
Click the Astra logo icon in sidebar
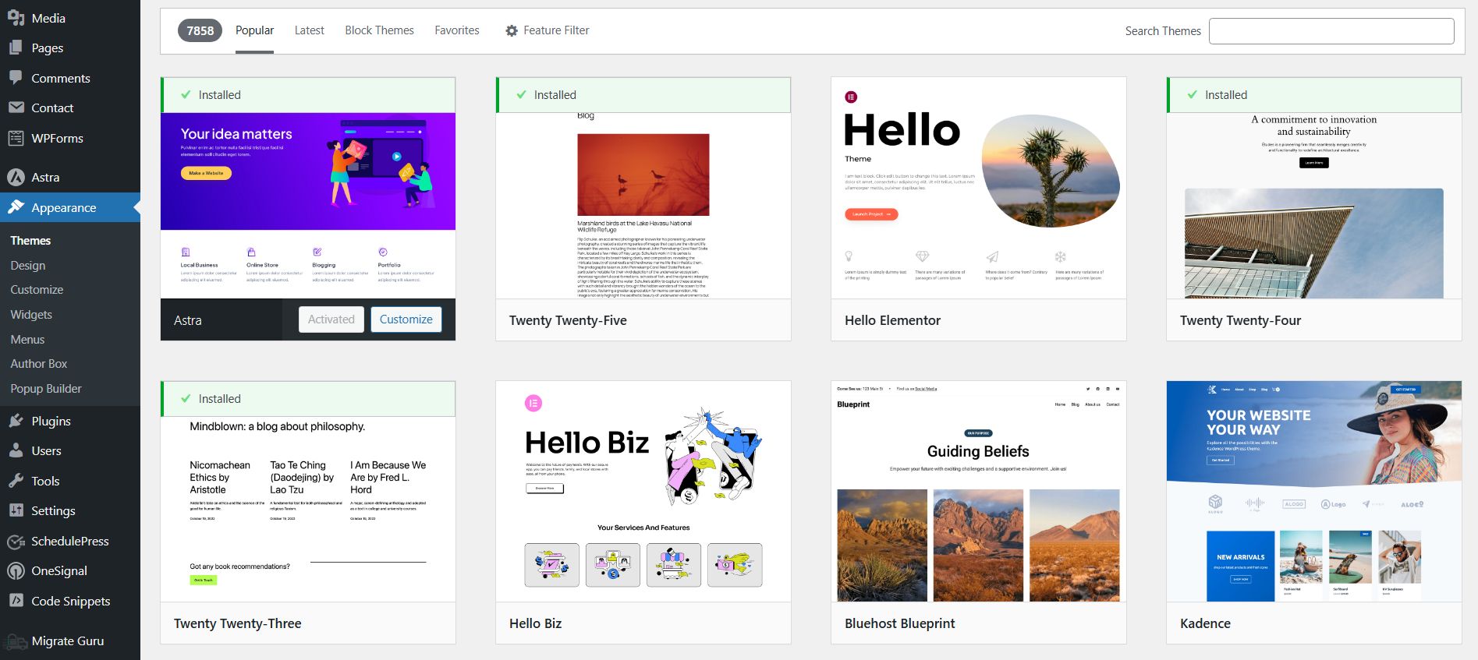pos(16,177)
